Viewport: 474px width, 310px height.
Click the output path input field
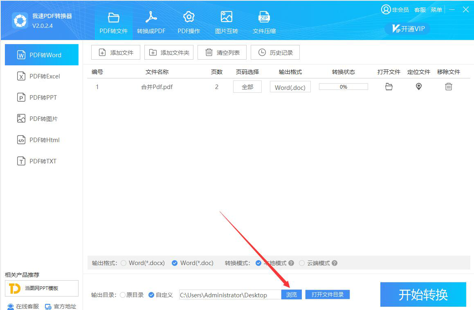pyautogui.click(x=230, y=294)
